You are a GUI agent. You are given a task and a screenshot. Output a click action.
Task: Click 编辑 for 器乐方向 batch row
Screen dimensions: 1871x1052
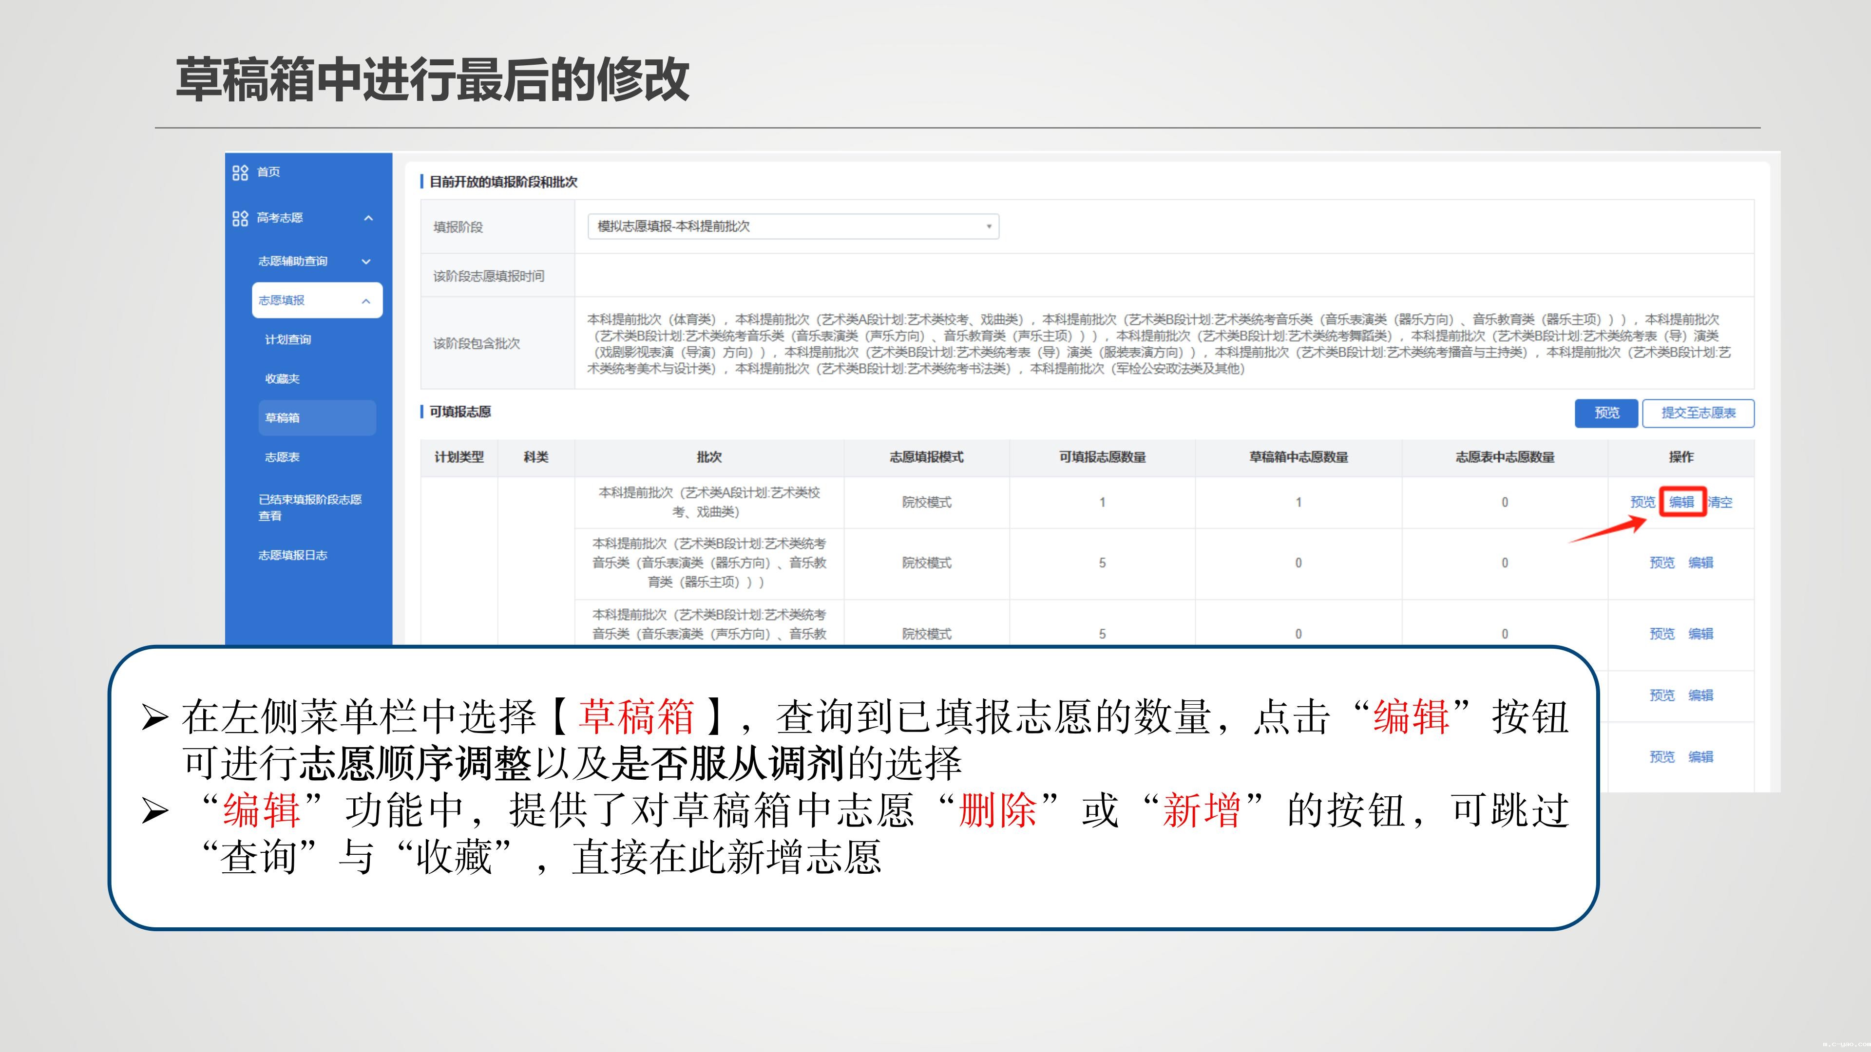1700,563
